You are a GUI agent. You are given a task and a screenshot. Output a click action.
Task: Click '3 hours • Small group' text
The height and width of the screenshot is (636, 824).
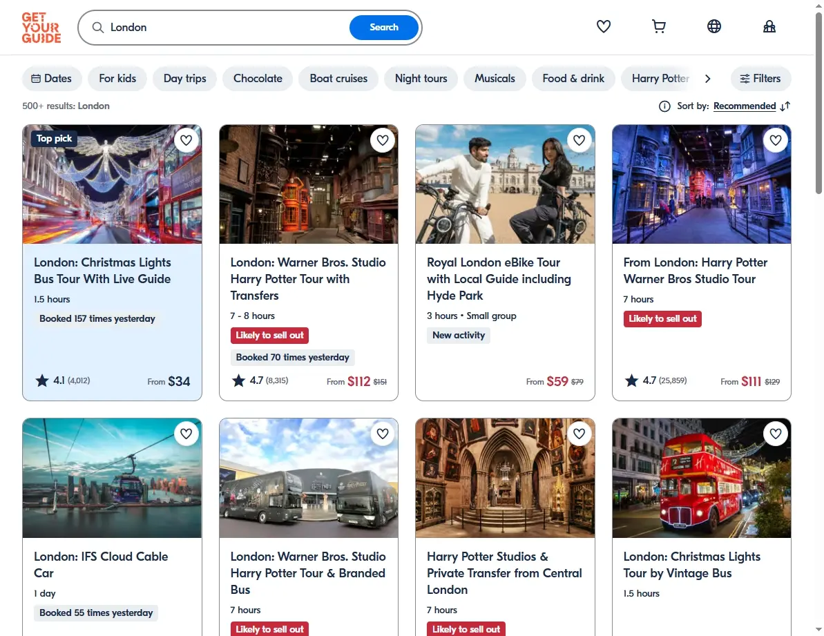tap(471, 316)
